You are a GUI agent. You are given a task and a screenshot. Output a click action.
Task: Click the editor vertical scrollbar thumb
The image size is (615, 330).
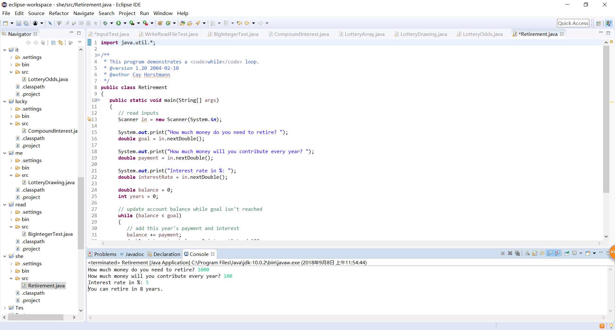(606, 119)
